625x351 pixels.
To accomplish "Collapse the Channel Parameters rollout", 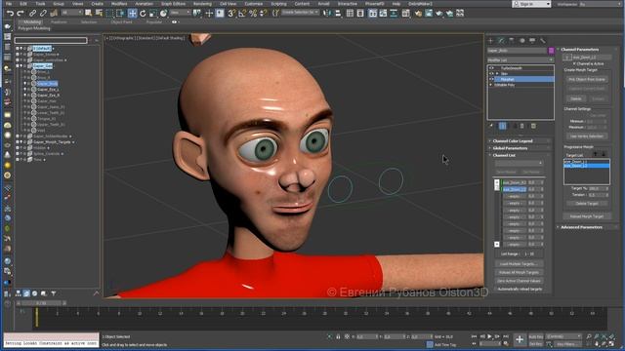I will pos(588,50).
